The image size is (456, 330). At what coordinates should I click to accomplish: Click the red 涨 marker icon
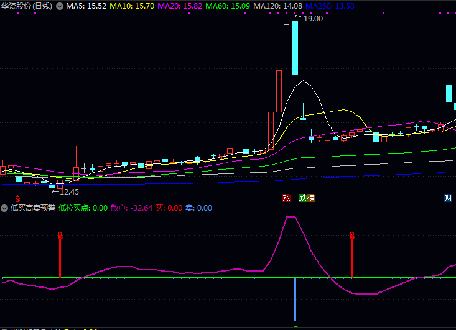point(286,198)
